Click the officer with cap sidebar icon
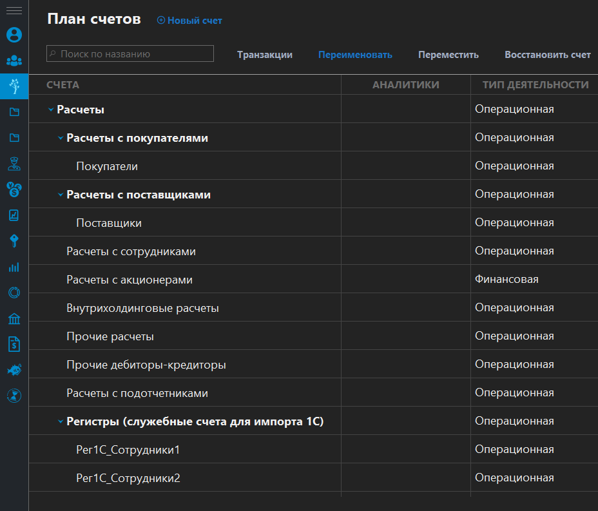The image size is (598, 511). (14, 164)
